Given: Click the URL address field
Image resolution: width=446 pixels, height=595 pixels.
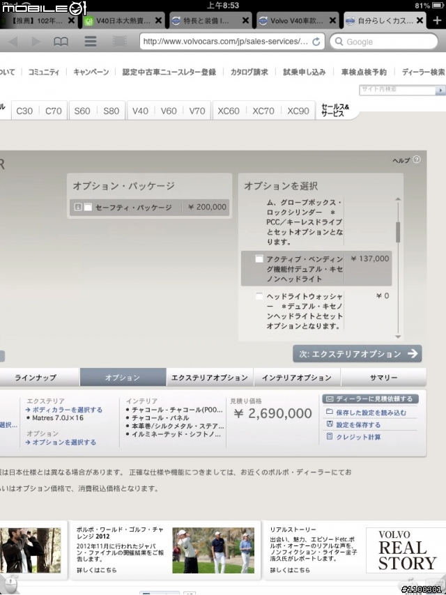Looking at the screenshot, I should click(x=232, y=41).
